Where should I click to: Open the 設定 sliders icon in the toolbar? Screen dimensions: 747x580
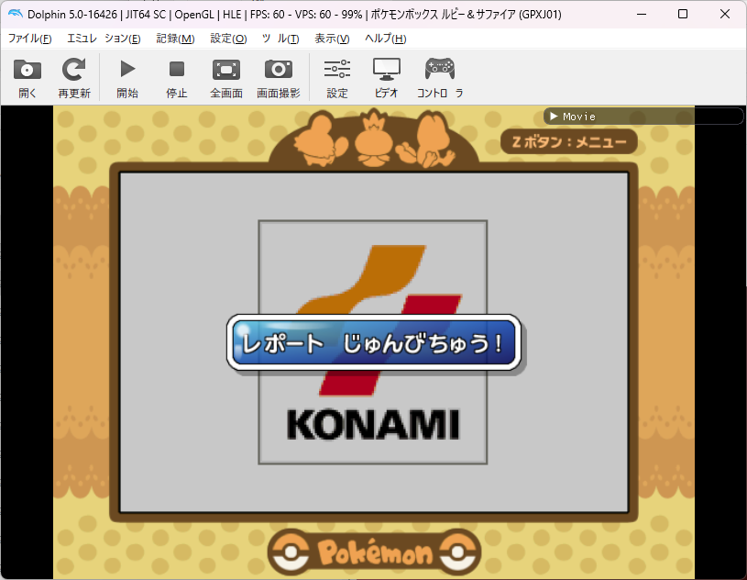click(337, 69)
